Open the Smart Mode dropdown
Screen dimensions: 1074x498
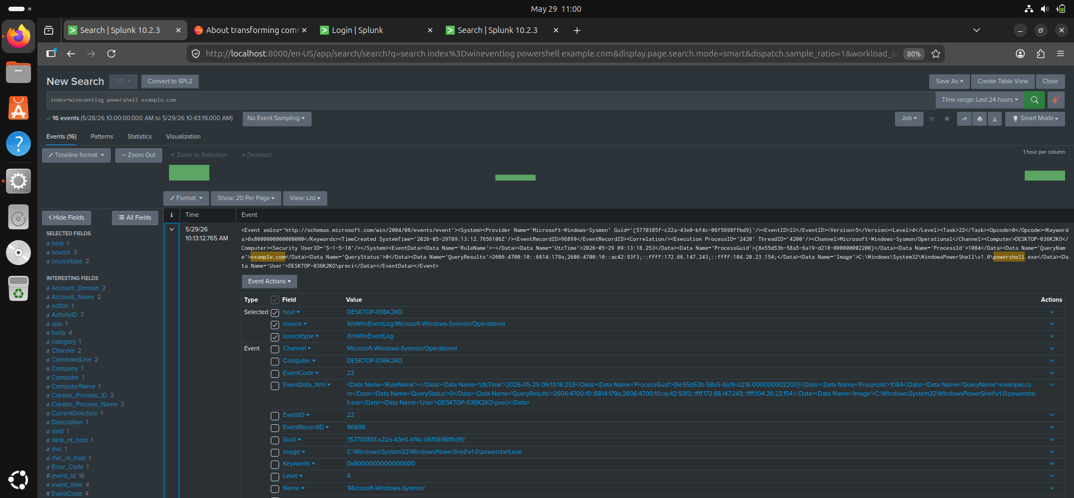tap(1035, 118)
